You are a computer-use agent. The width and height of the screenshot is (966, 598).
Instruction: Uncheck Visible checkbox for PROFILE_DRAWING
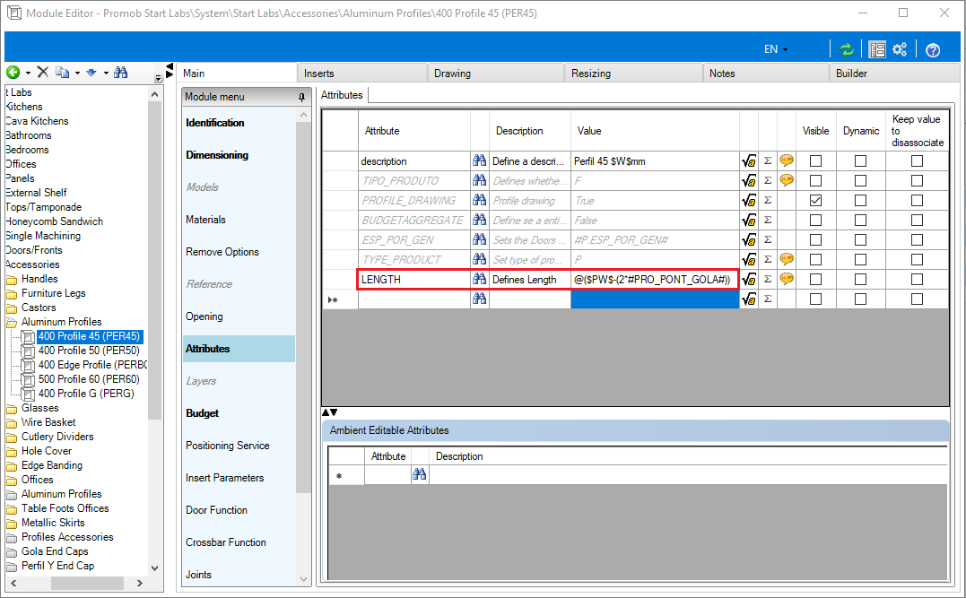pos(815,201)
